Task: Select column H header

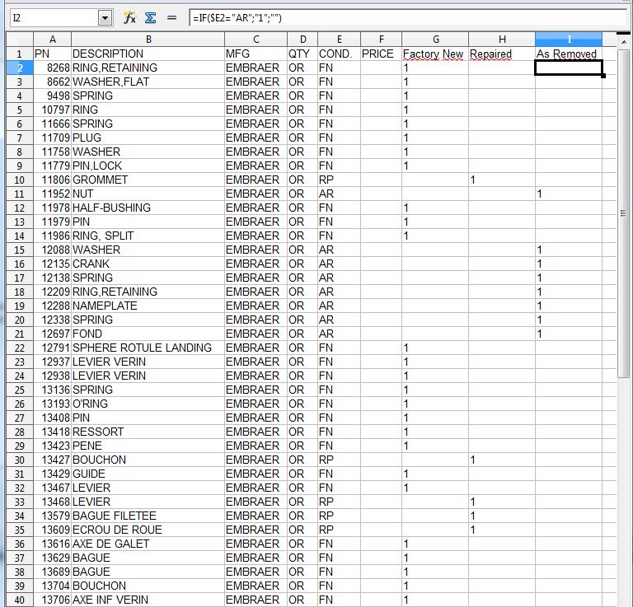Action: pos(502,40)
